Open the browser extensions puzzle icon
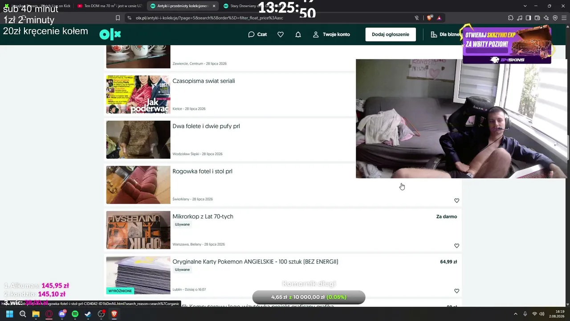The height and width of the screenshot is (321, 570). (510, 18)
